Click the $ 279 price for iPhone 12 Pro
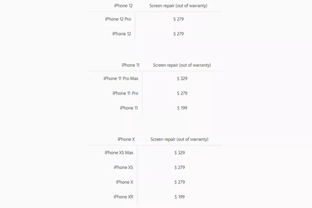This screenshot has height=208, width=312. (x=179, y=19)
